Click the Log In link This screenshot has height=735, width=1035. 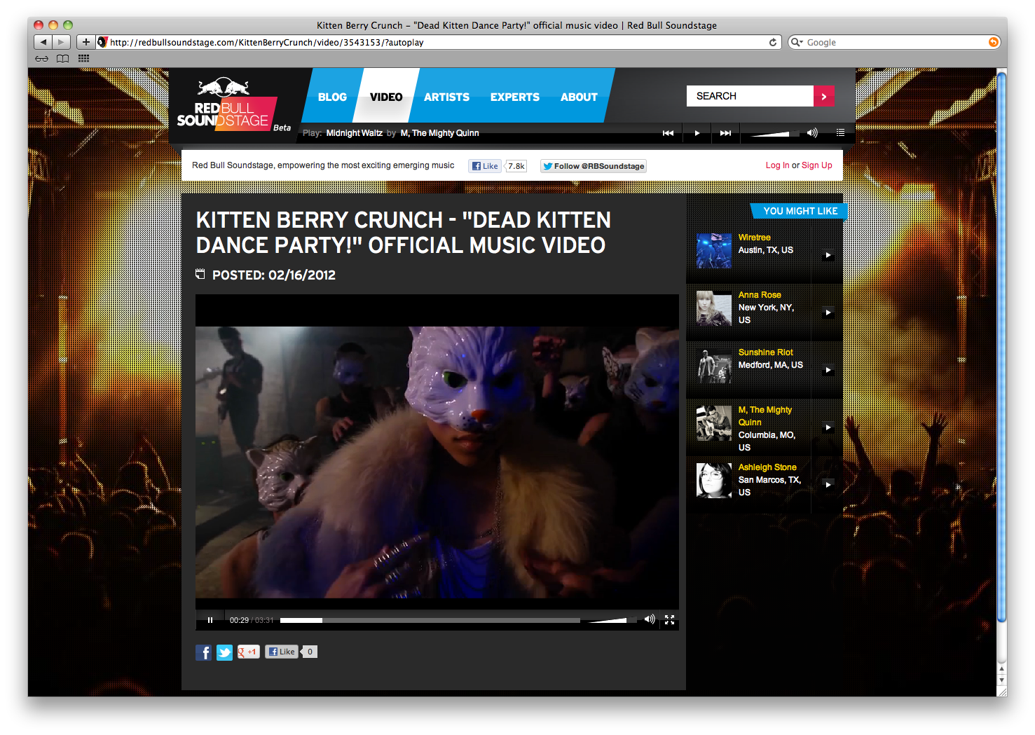tap(777, 165)
